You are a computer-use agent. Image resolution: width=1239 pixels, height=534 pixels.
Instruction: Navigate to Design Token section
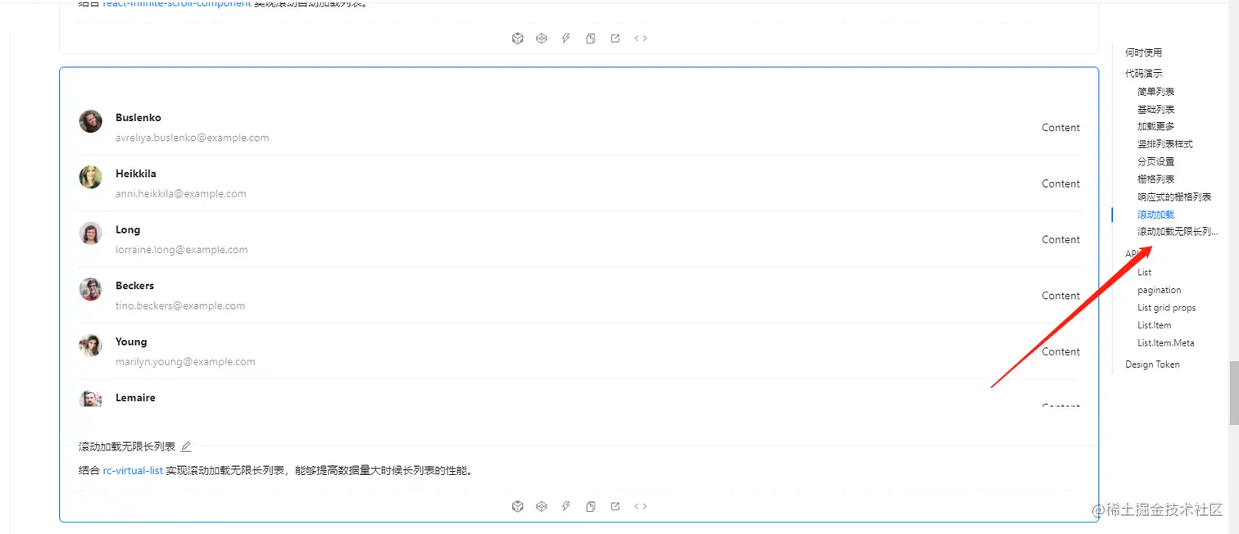(1152, 364)
